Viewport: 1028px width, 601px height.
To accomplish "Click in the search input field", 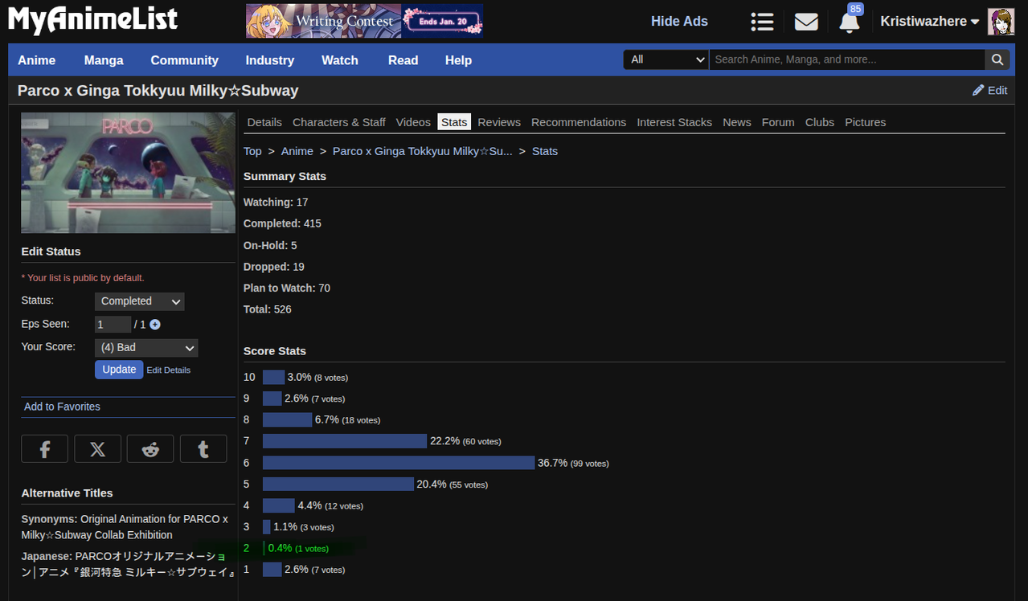I will [847, 59].
